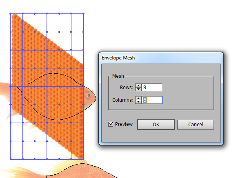Click the goldfish's eye

pyautogui.click(x=89, y=95)
